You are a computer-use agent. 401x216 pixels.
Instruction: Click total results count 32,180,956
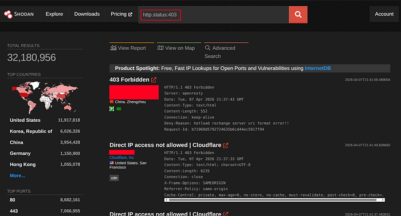(x=32, y=58)
